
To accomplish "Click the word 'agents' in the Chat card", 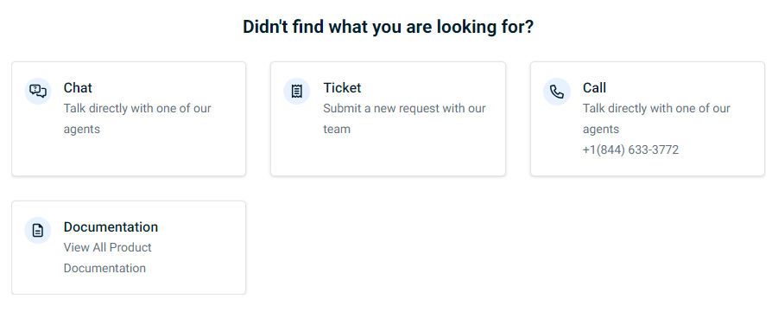I will [82, 130].
